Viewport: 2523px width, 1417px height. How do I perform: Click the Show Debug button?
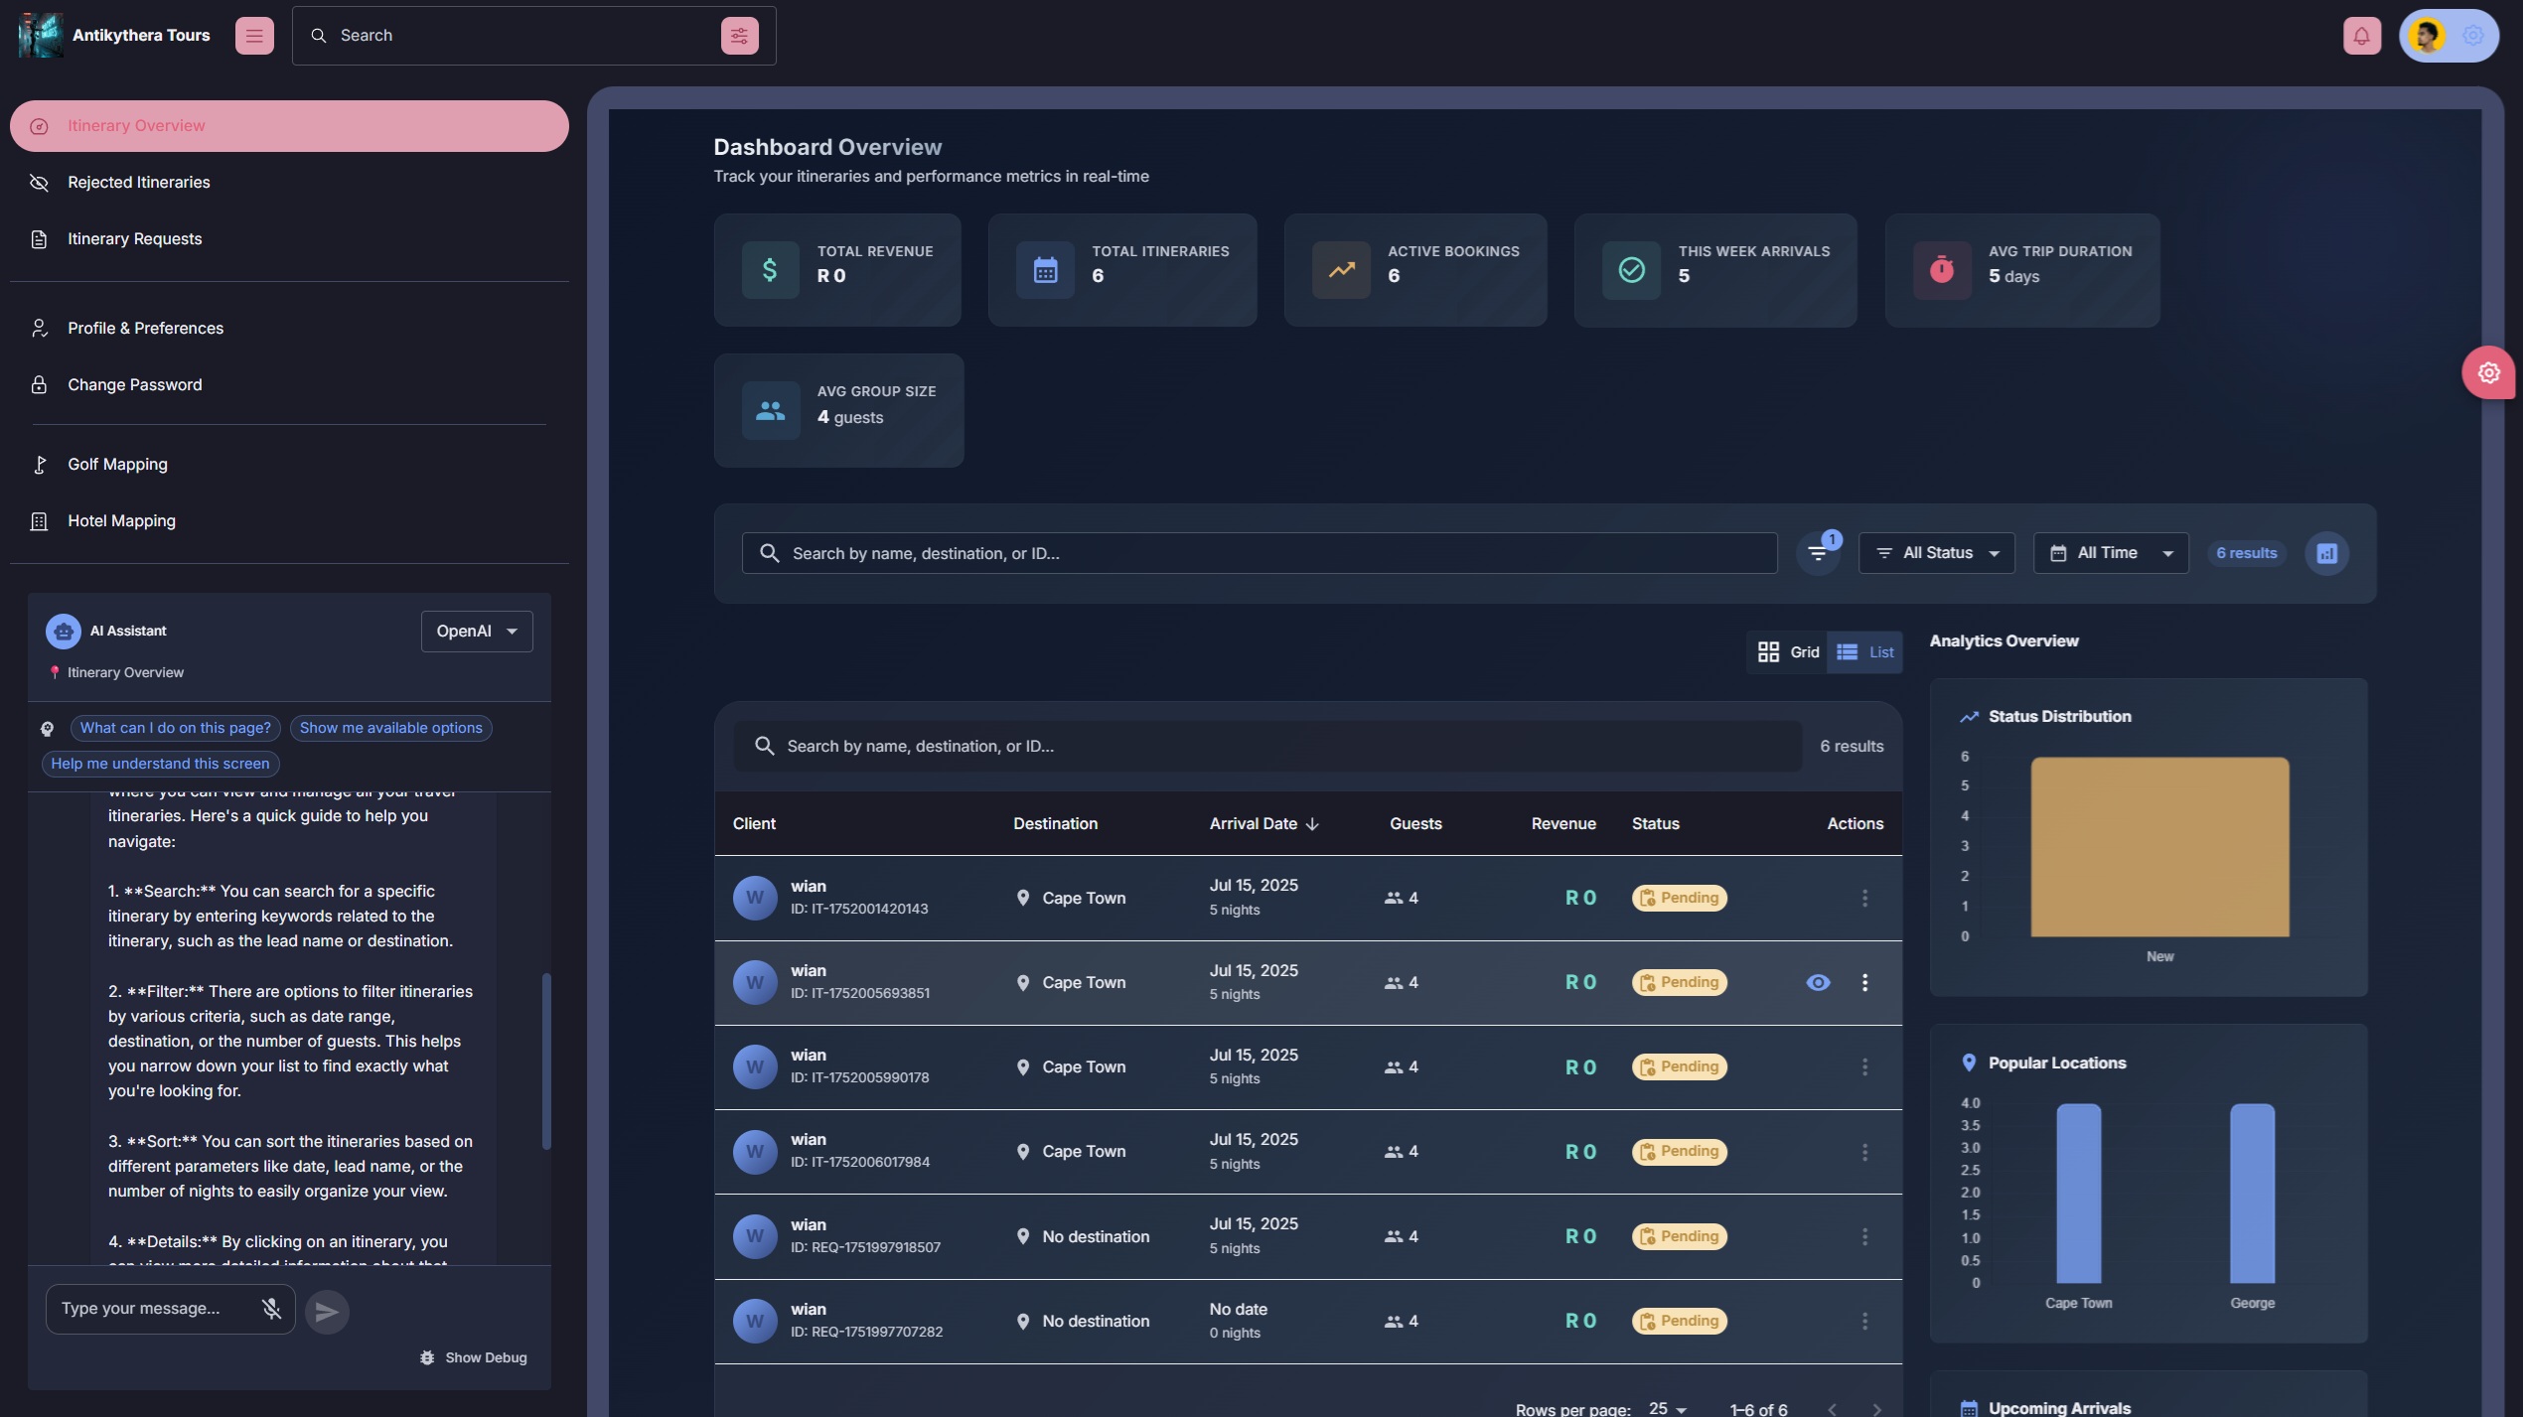(x=474, y=1357)
